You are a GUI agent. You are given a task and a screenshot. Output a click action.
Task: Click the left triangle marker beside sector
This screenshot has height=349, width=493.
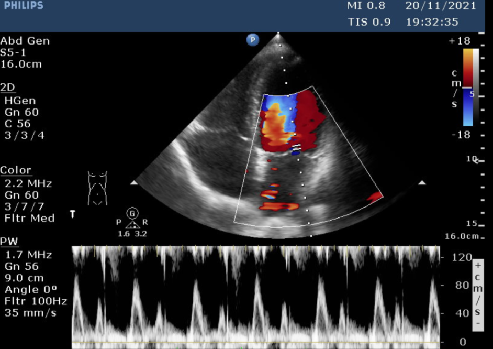click(134, 183)
